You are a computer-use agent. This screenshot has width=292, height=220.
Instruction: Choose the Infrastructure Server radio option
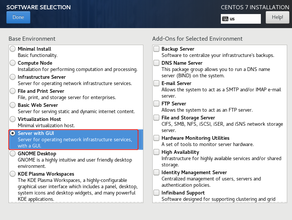(x=13, y=77)
